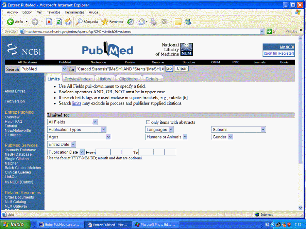Click the Clear button
The height and width of the screenshot is (229, 306).
tap(182, 69)
